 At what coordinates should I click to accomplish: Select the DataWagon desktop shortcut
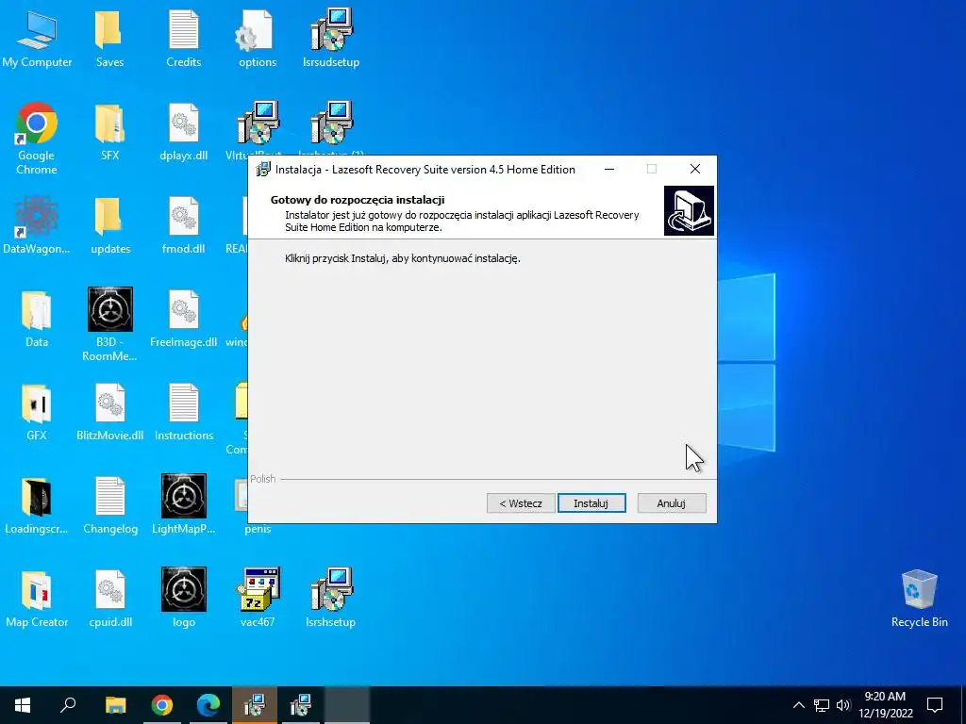37,226
